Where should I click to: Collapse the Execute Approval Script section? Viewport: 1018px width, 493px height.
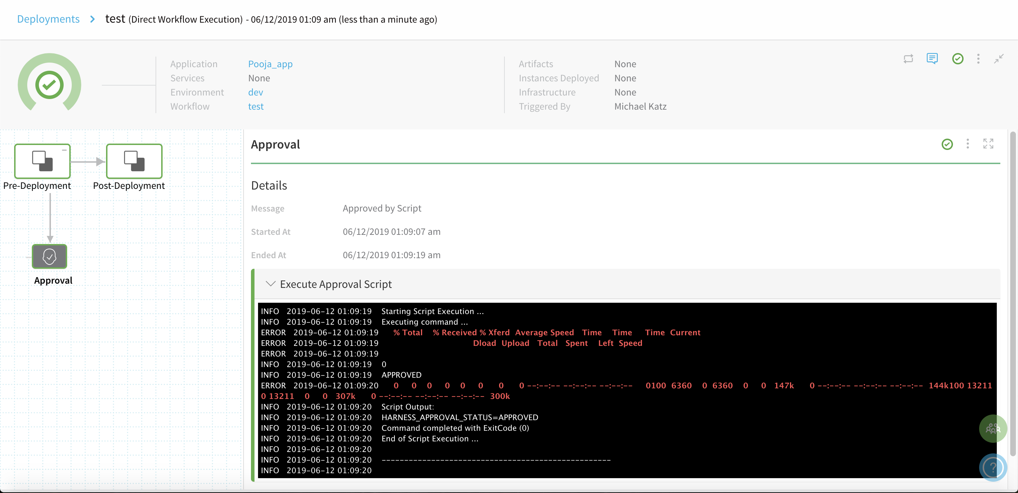270,284
